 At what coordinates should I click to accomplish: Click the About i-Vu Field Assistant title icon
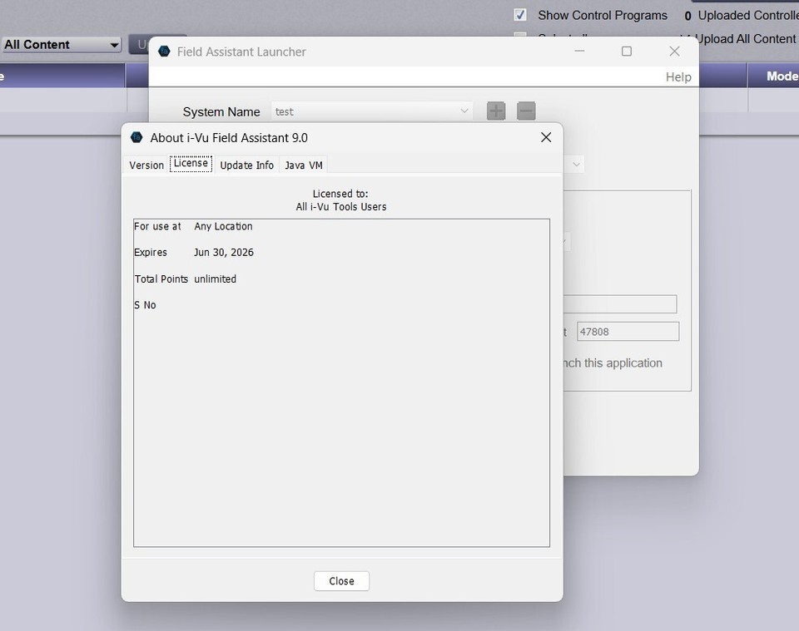pos(137,137)
